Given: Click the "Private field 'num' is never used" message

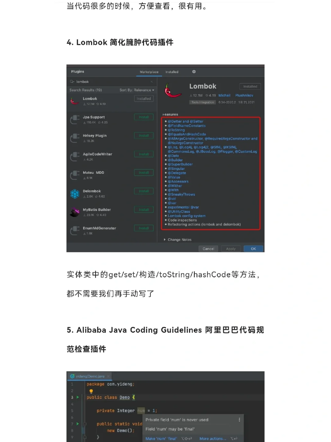Looking at the screenshot, I should 177,420.
